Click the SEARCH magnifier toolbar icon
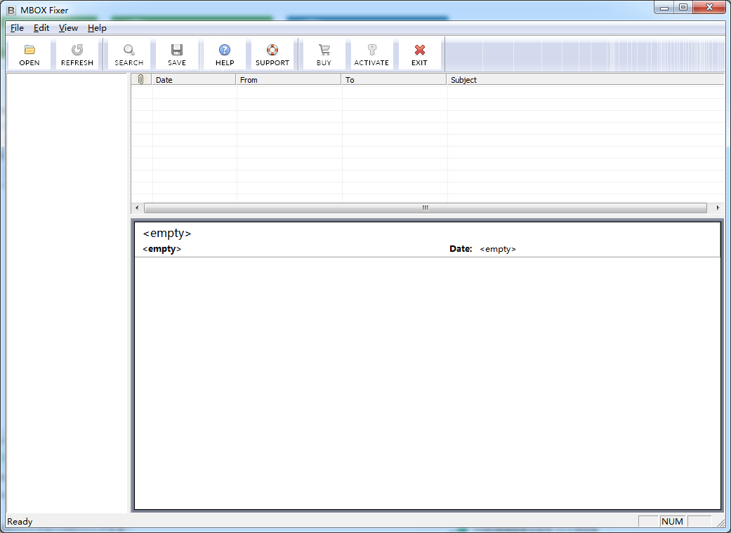This screenshot has height=533, width=731. 129,49
